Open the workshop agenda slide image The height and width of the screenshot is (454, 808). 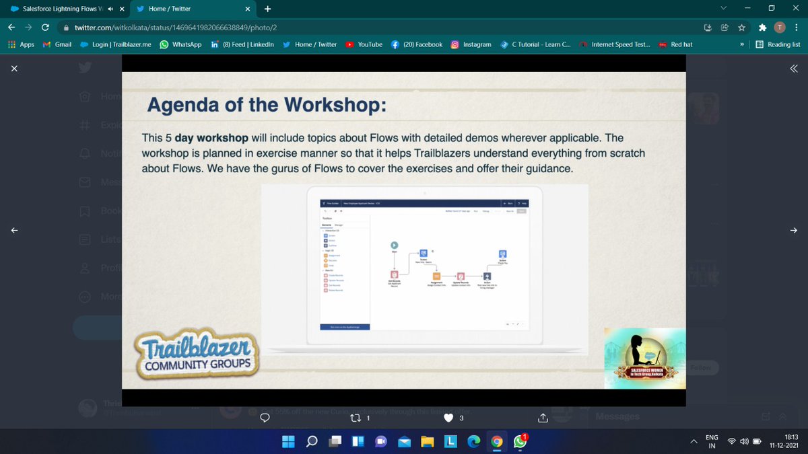pyautogui.click(x=404, y=231)
